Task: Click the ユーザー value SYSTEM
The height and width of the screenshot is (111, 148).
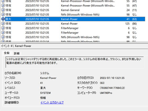Action: 45,93
